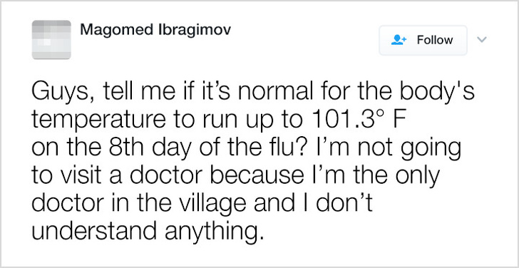Screen dimensions: 519x268
Task: Click the tweet's first line starting 'Guys'
Action: [253, 92]
